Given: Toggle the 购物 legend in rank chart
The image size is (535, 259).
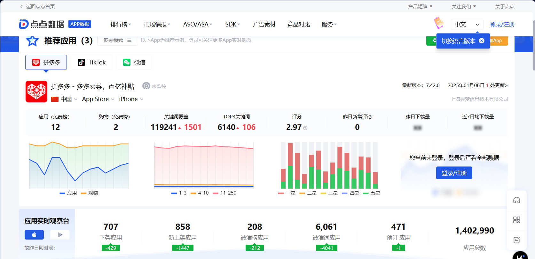Looking at the screenshot, I should (89, 193).
